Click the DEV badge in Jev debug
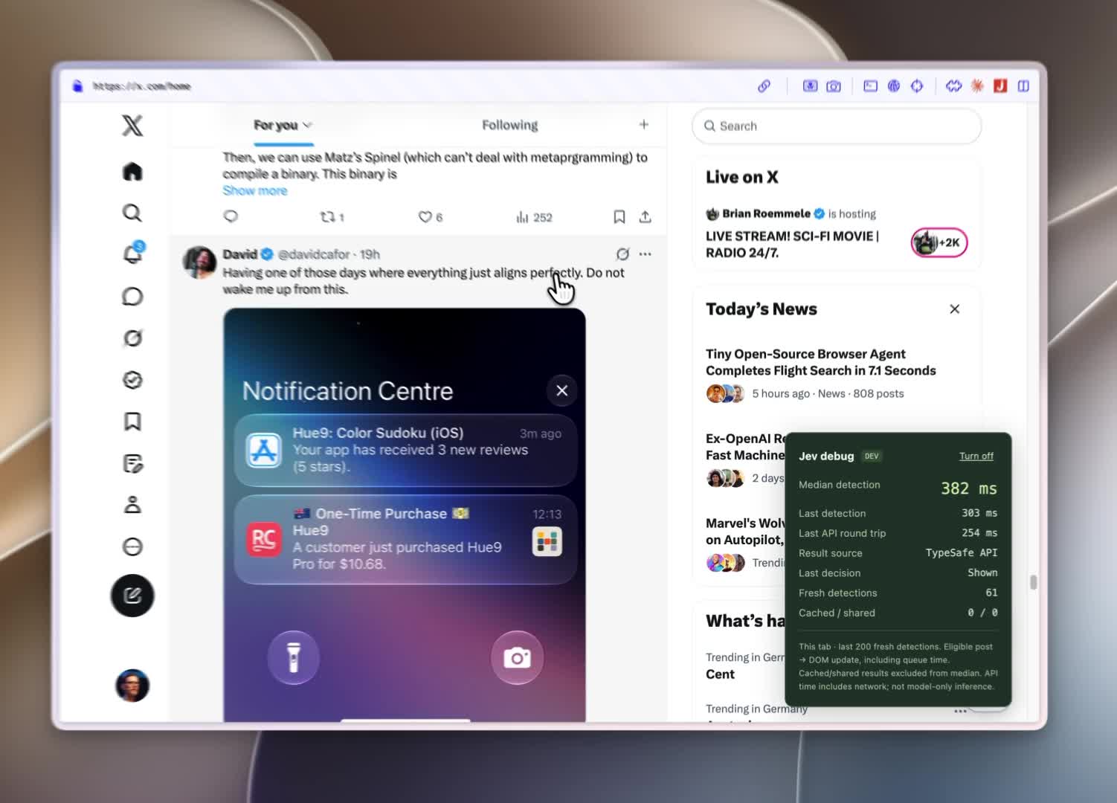This screenshot has width=1117, height=803. [x=872, y=456]
